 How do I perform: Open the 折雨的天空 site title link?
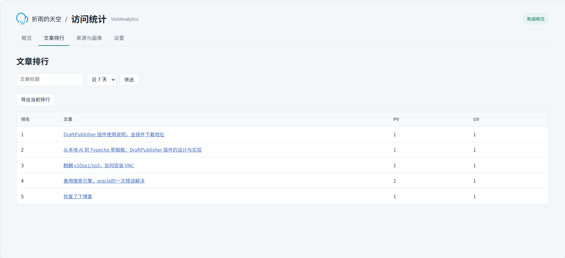point(46,19)
